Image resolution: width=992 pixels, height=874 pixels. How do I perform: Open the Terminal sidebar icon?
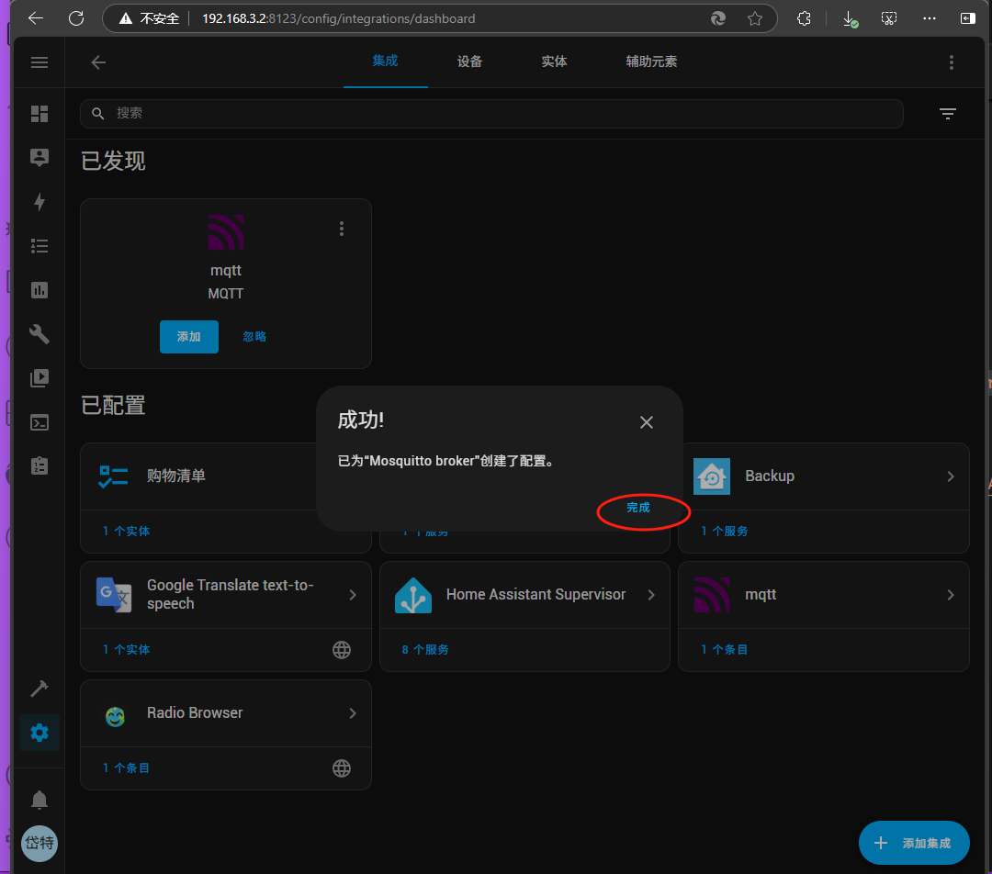pos(39,422)
